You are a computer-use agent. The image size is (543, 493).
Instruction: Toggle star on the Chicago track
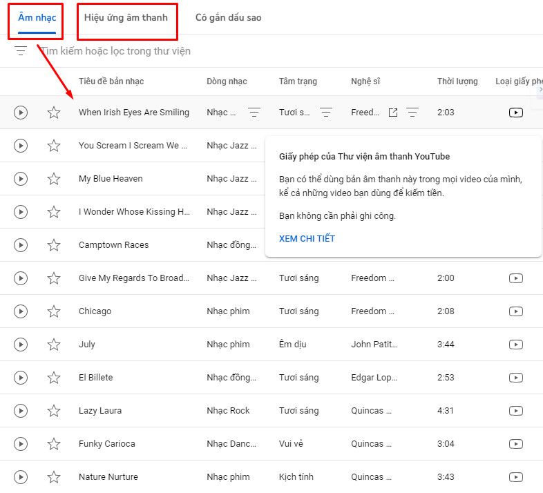(54, 311)
